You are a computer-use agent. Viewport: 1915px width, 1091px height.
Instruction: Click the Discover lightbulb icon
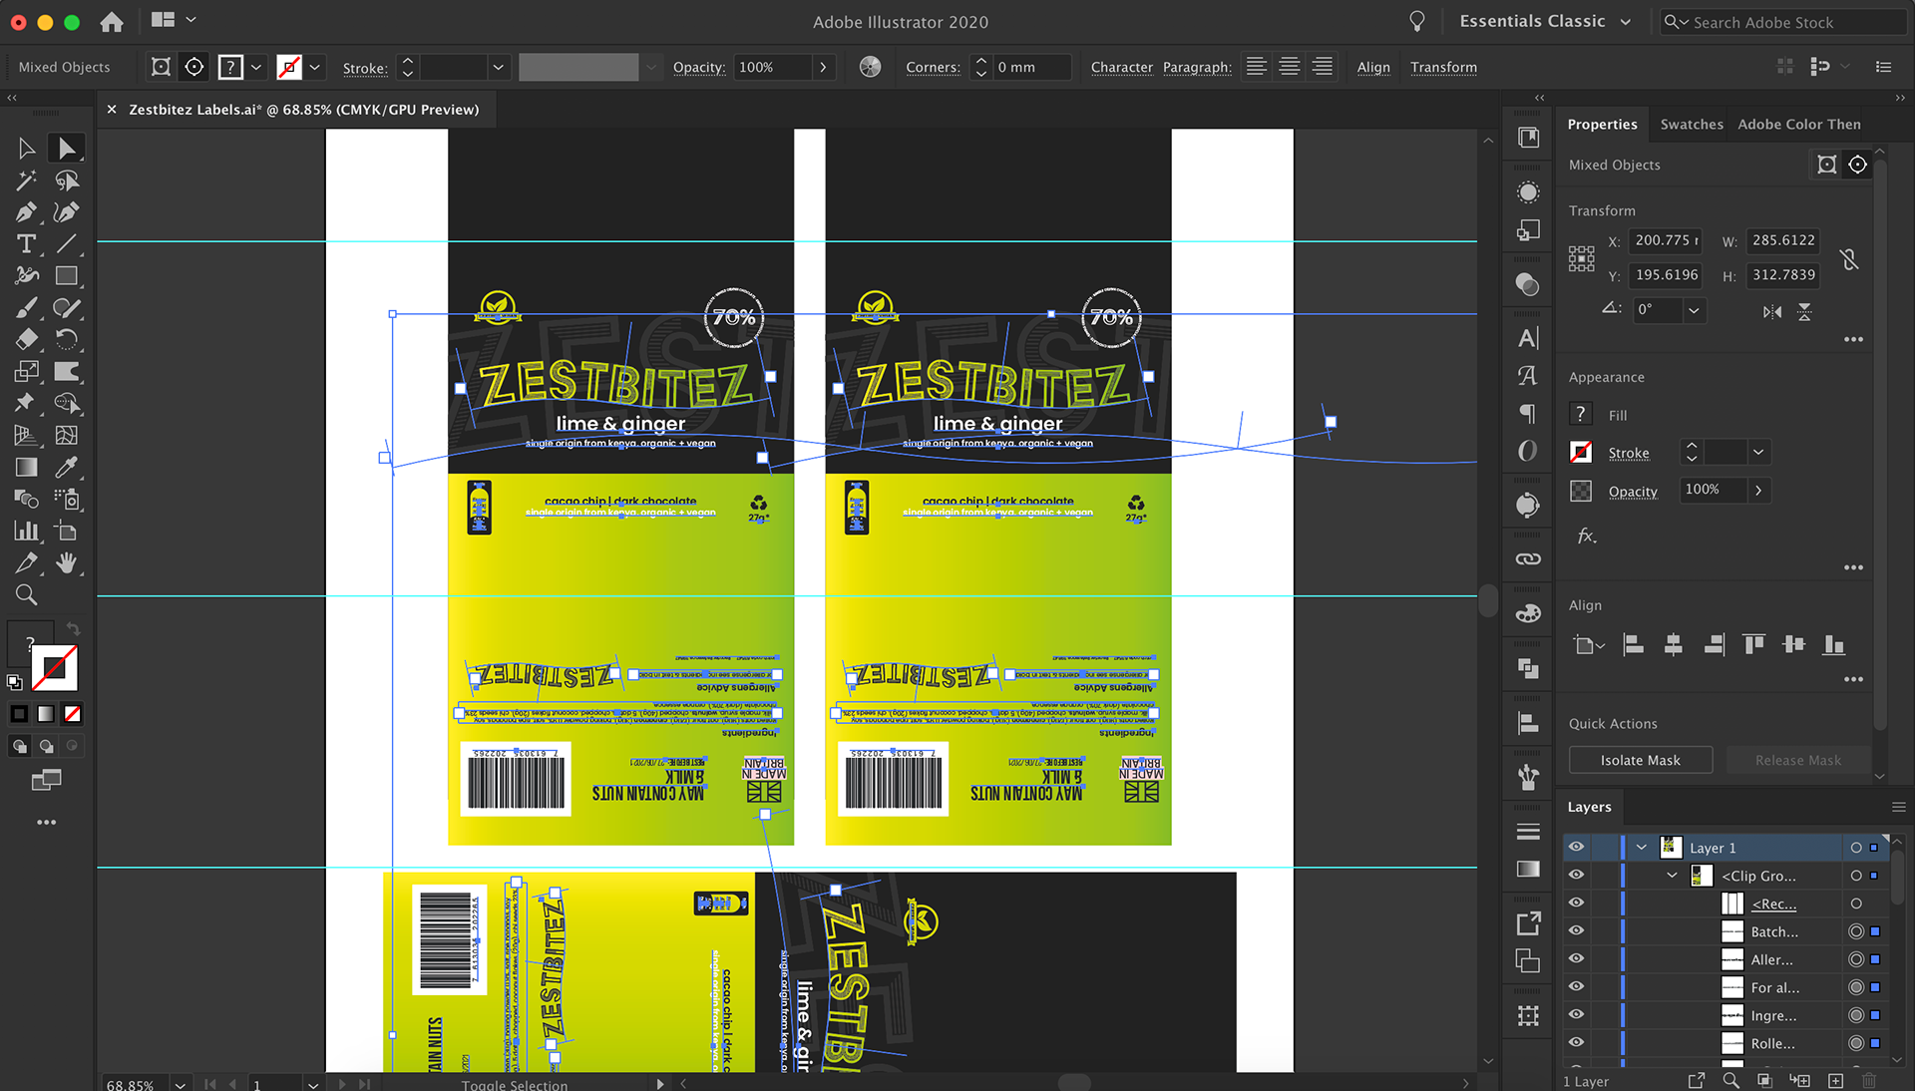(x=1416, y=22)
